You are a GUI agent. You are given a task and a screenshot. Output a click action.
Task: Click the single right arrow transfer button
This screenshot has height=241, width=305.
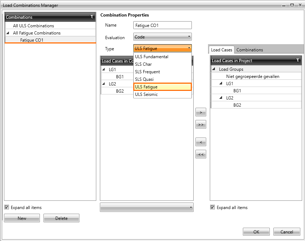click(200, 113)
